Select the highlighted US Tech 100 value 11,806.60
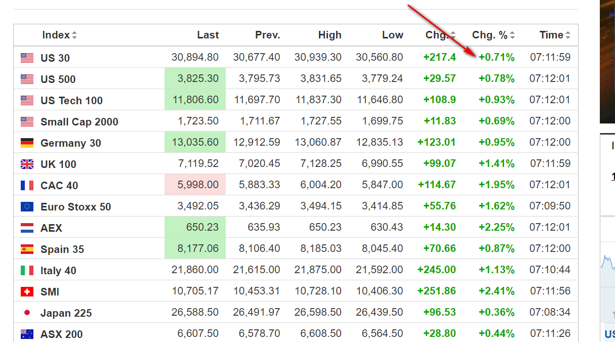 coord(195,100)
